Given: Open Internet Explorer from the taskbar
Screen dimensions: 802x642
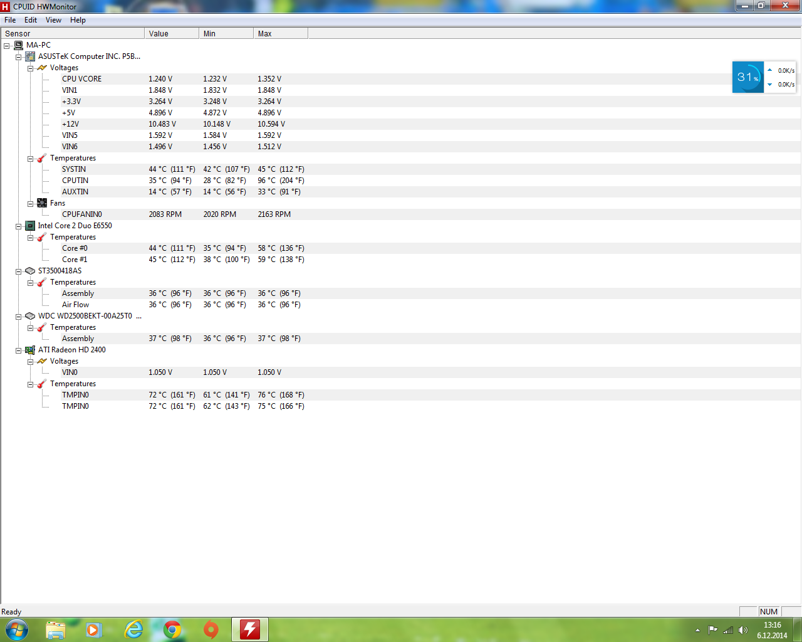Looking at the screenshot, I should click(x=133, y=629).
